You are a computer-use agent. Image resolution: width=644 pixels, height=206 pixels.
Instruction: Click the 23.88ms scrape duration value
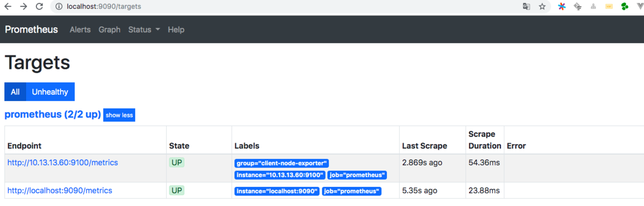coord(484,190)
